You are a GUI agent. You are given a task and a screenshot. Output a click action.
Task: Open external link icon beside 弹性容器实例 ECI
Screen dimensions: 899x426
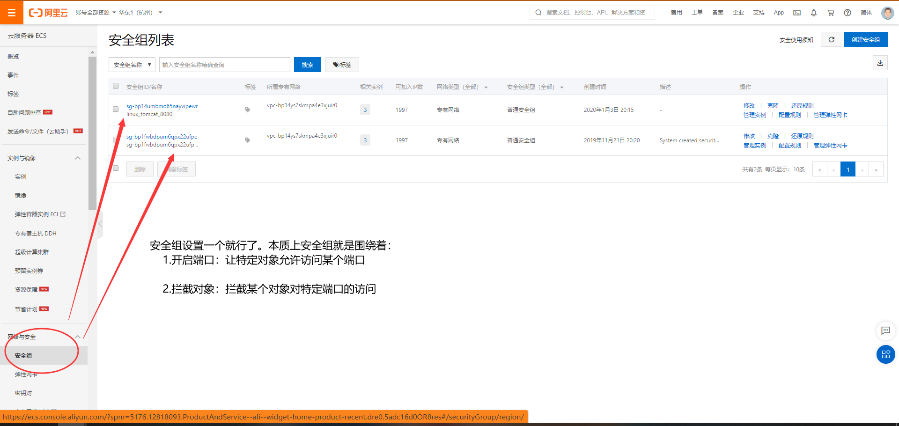[x=63, y=214]
